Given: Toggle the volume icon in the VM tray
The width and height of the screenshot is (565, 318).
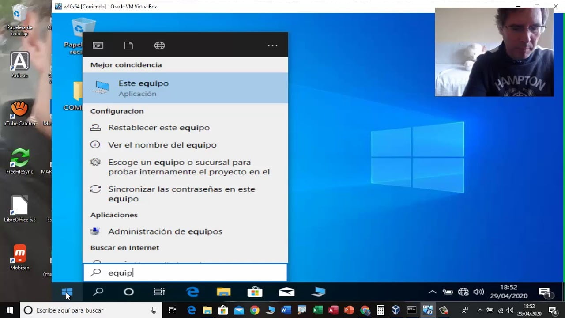Looking at the screenshot, I should coord(478,291).
